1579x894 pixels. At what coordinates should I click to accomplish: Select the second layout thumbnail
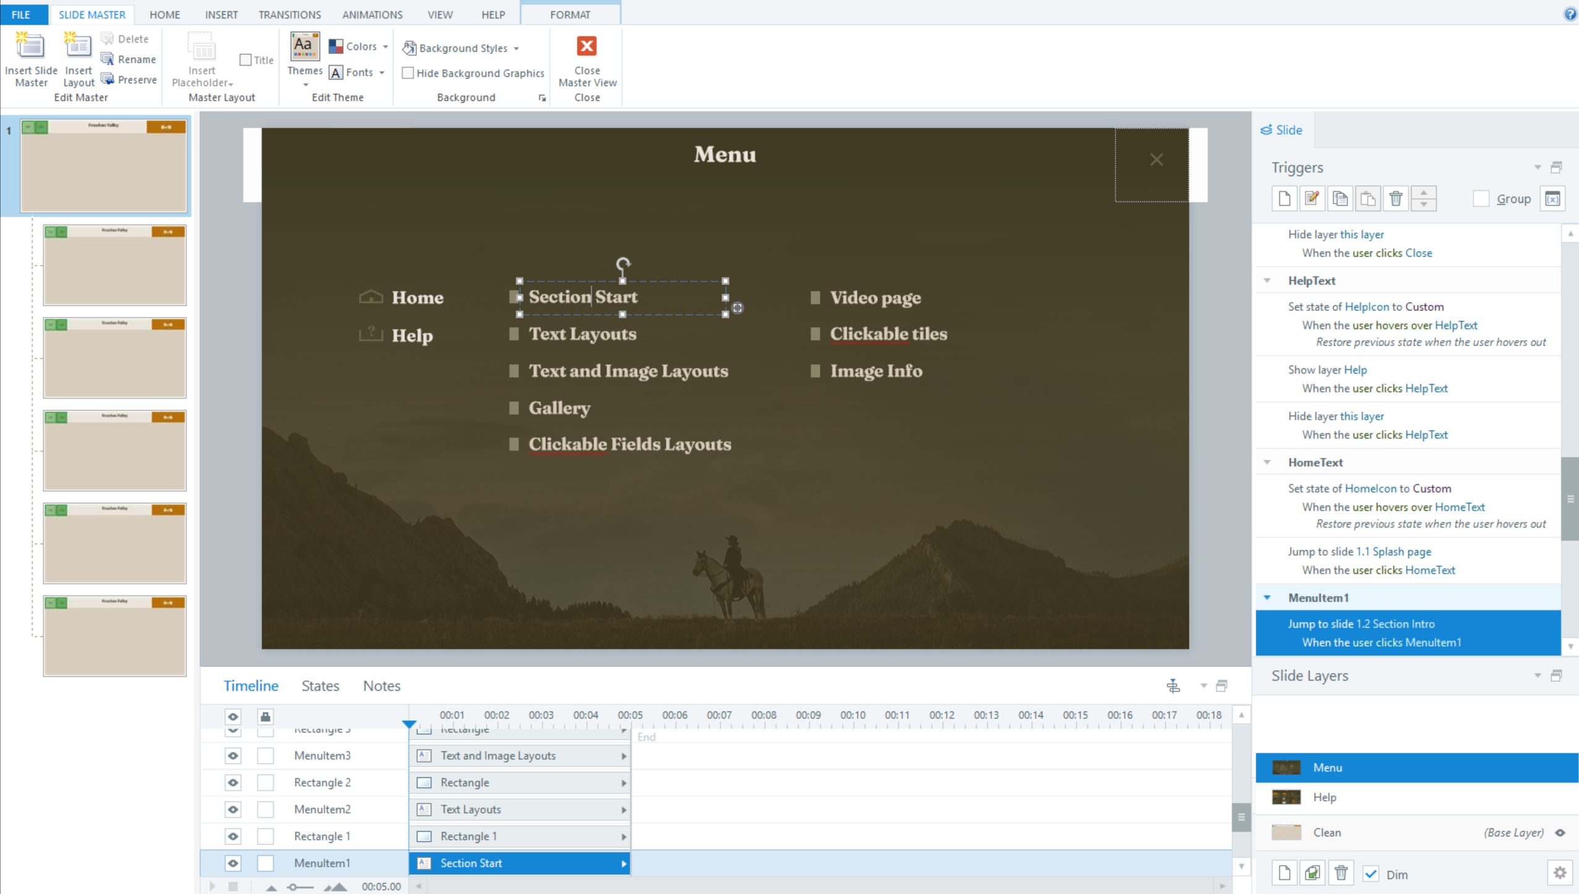pyautogui.click(x=114, y=358)
